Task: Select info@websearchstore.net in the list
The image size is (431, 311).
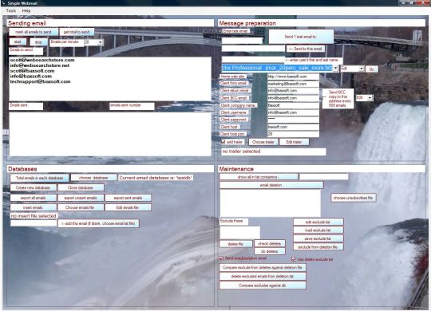Action: pos(40,65)
